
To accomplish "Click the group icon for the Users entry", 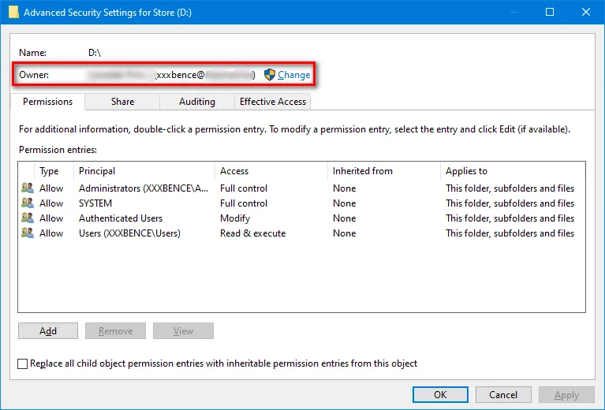I will point(28,233).
